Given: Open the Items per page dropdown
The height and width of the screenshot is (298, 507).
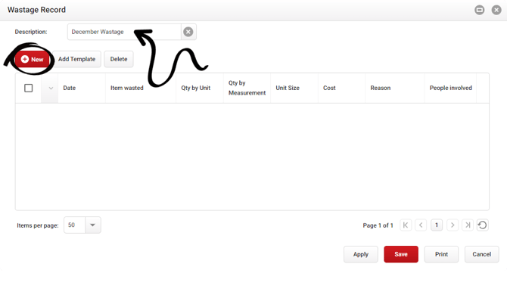Looking at the screenshot, I should [x=93, y=225].
